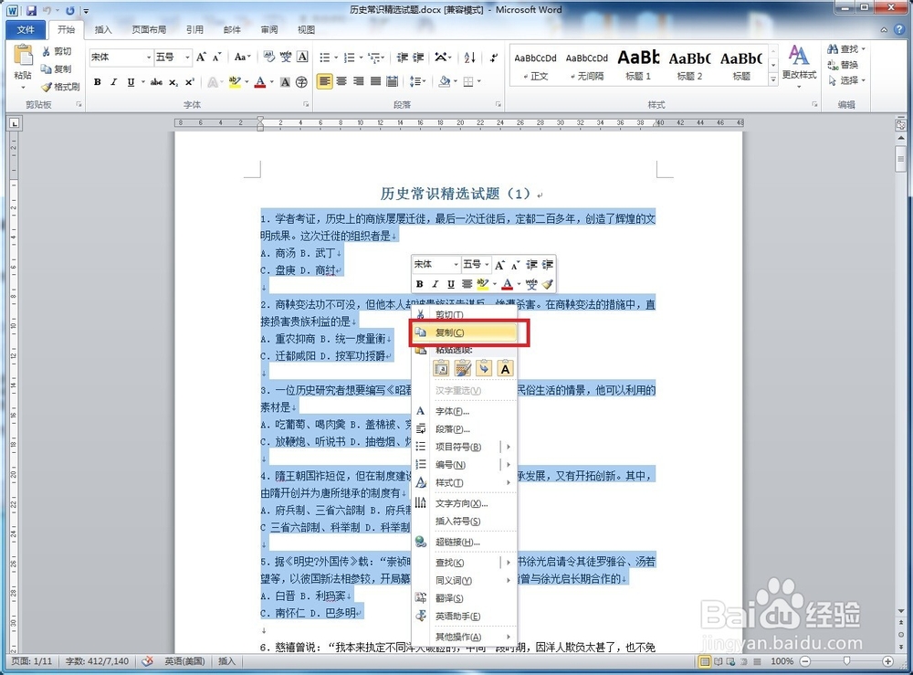Click the zoom out minus button
Image resolution: width=913 pixels, height=675 pixels.
pos(805,661)
